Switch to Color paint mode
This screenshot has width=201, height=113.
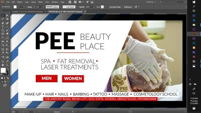2,78
